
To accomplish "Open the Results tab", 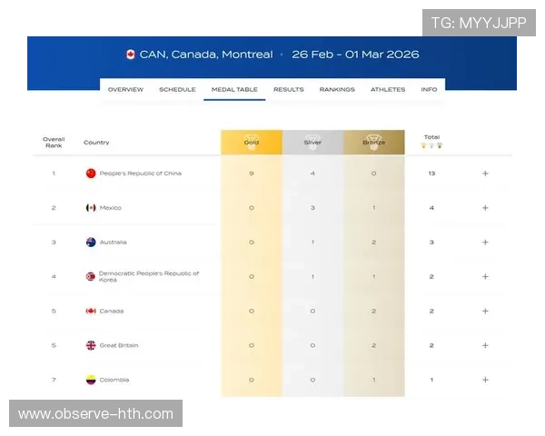I will pos(289,90).
